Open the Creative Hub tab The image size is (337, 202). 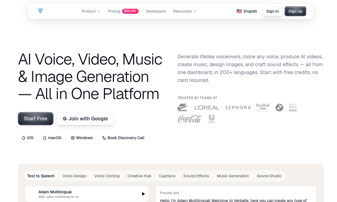pyautogui.click(x=139, y=176)
